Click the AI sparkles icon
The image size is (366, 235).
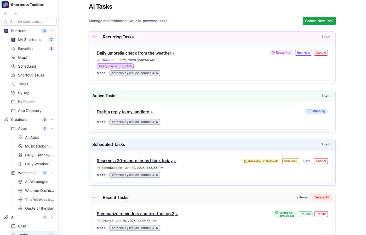click(6, 217)
